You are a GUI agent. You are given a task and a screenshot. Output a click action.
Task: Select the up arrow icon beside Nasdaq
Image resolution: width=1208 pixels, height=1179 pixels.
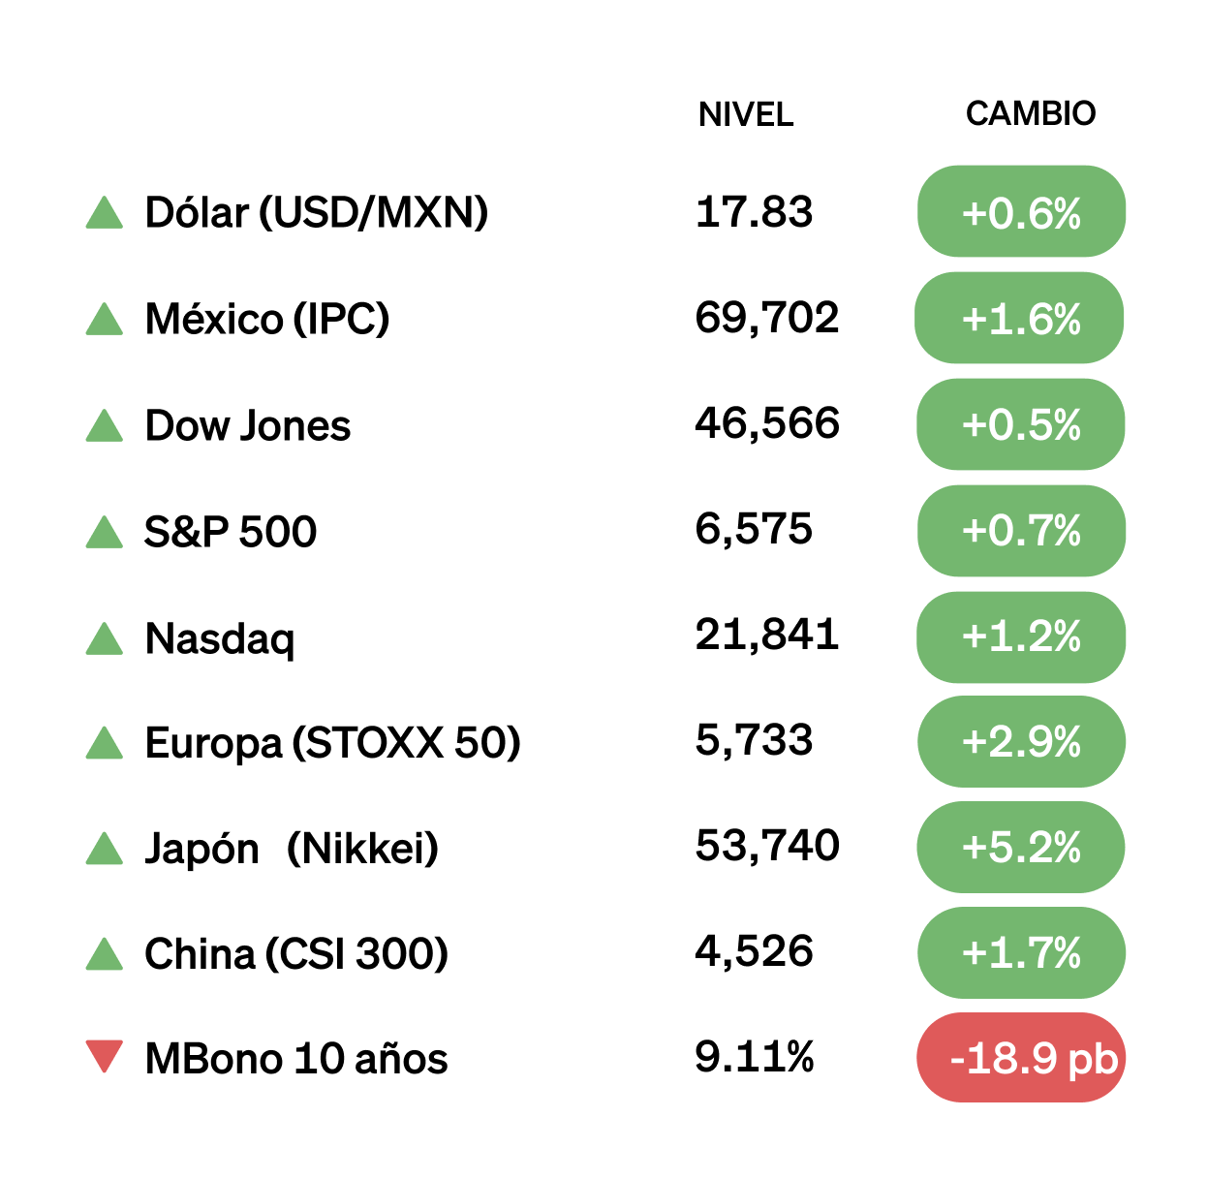(x=105, y=638)
